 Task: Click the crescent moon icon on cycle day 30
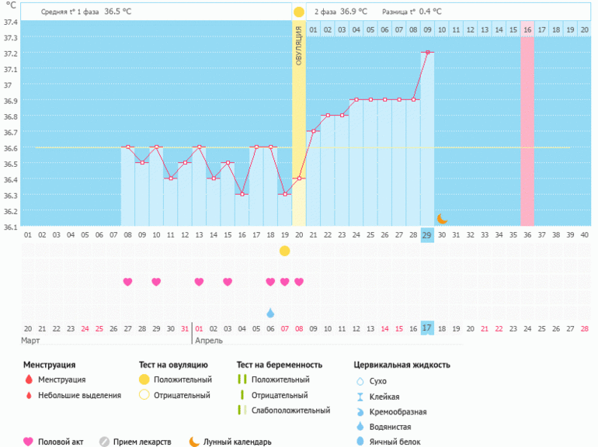tap(442, 219)
